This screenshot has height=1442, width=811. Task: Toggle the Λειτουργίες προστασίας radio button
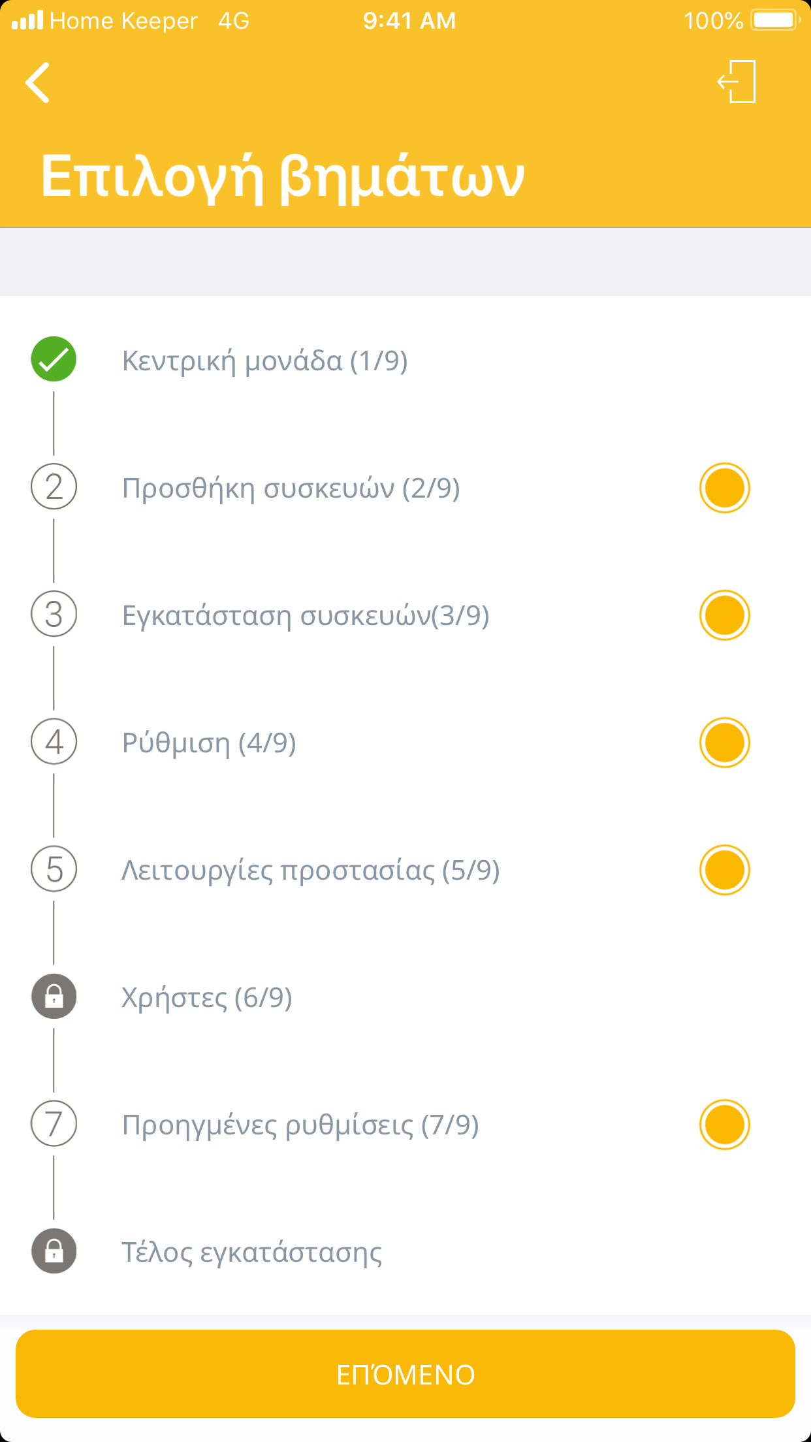coord(724,870)
